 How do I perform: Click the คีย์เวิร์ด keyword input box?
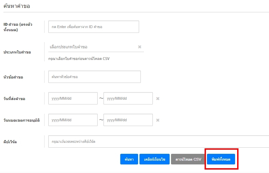tap(158, 141)
